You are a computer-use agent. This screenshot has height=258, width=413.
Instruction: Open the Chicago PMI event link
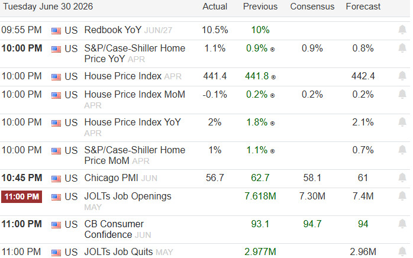[111, 178]
